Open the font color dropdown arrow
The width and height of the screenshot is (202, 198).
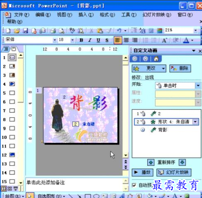click(192, 40)
